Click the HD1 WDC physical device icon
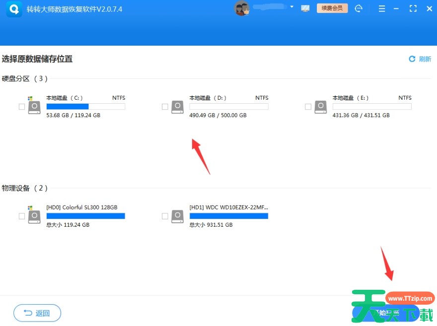The width and height of the screenshot is (437, 326). (x=178, y=216)
